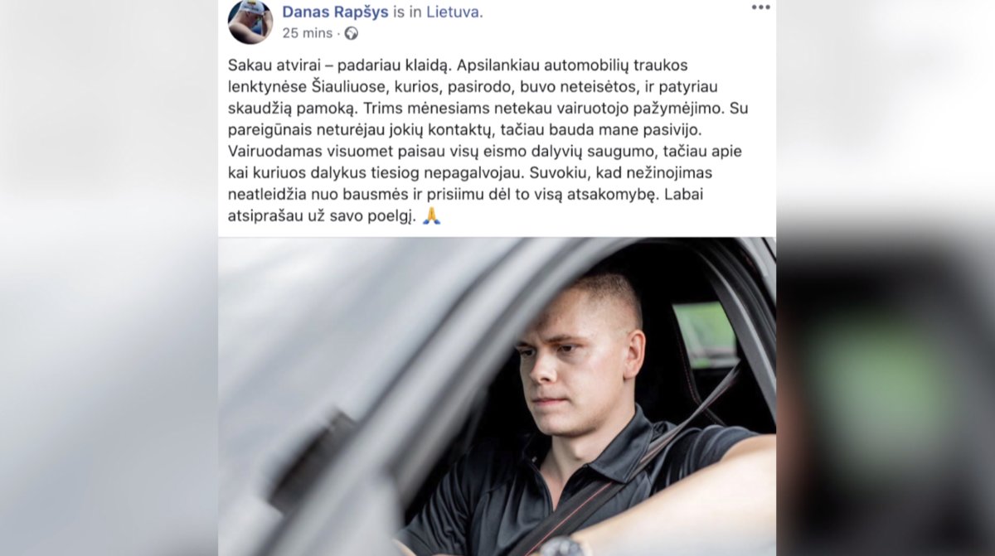This screenshot has width=995, height=556.
Task: Open Danas Rapšys profile avatar picture
Action: click(x=250, y=21)
